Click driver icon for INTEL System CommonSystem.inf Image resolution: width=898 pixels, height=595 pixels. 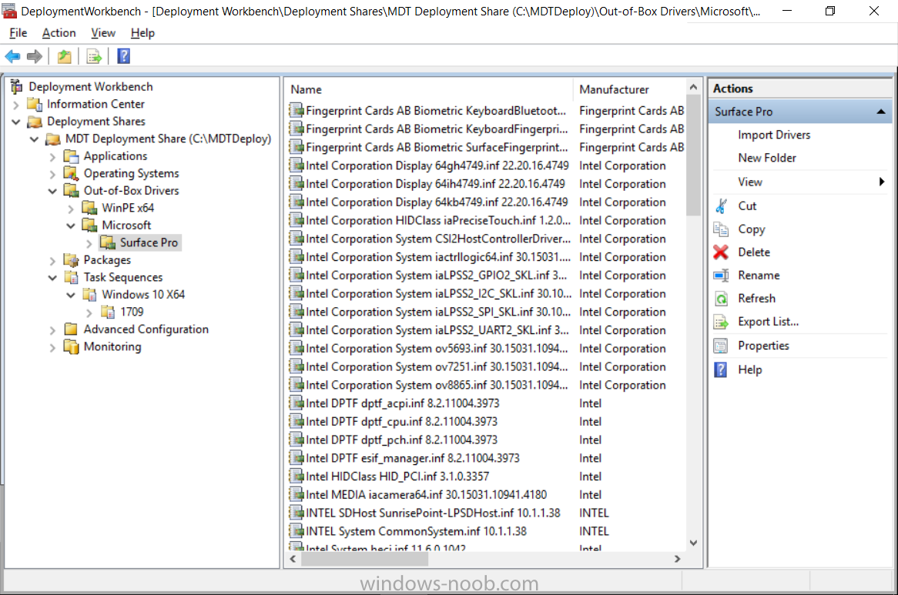point(297,531)
